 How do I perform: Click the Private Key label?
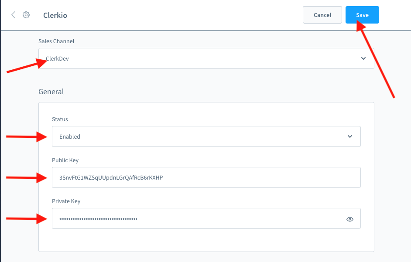[66, 201]
